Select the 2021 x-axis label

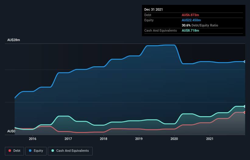[210, 139]
